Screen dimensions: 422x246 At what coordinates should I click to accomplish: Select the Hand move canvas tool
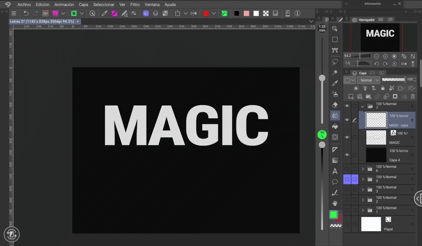coord(334,203)
